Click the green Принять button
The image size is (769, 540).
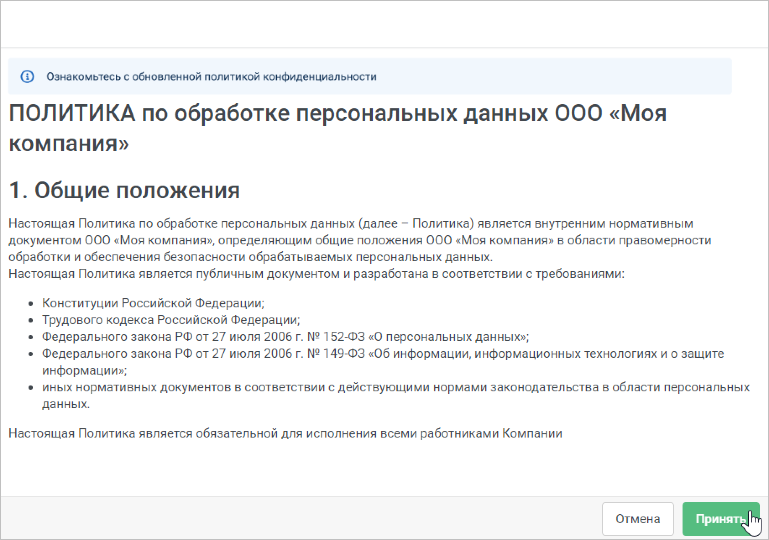(x=721, y=519)
